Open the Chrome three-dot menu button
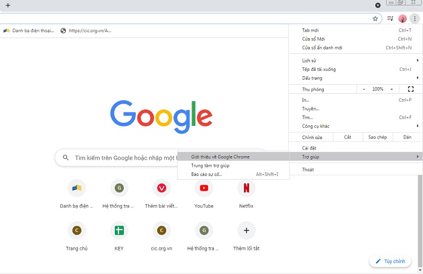 click(x=415, y=19)
